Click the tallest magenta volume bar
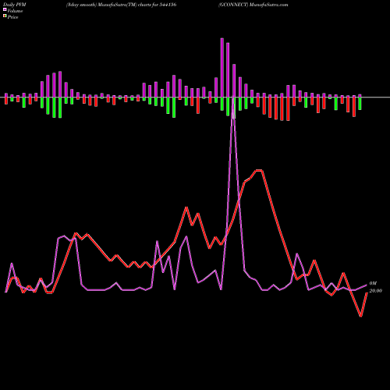Image resolution: width=390 pixels, height=390 pixels. [x=222, y=68]
